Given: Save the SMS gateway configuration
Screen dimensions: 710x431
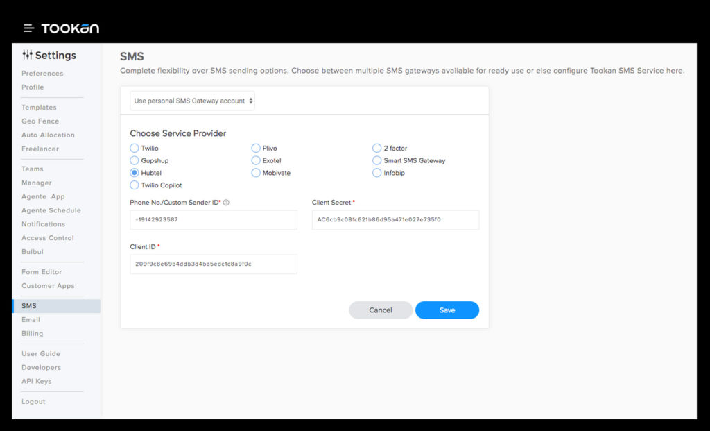Looking at the screenshot, I should [x=447, y=310].
